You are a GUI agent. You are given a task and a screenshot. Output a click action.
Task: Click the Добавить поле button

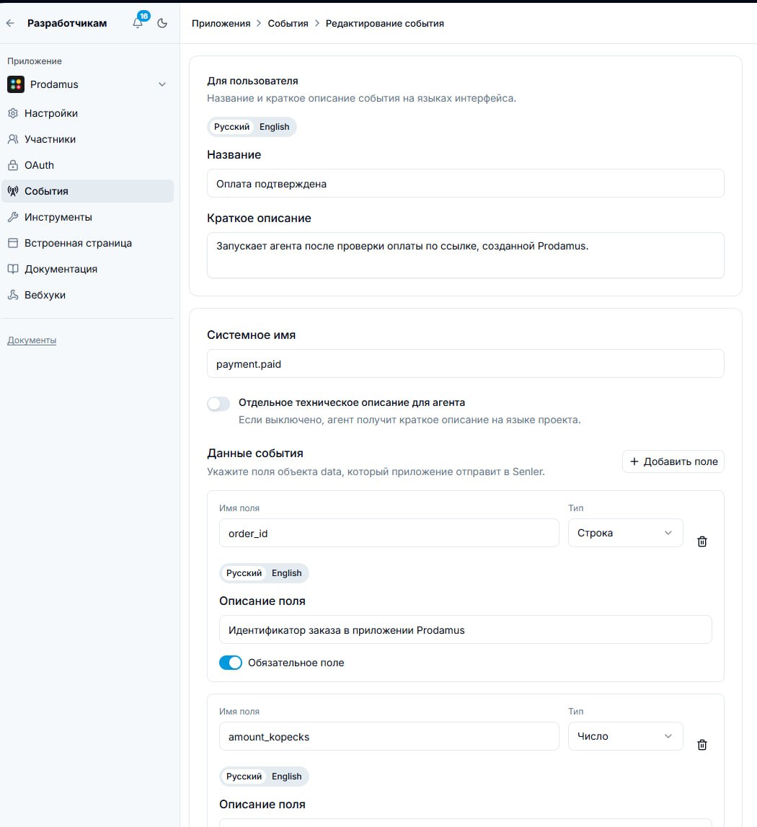(673, 461)
